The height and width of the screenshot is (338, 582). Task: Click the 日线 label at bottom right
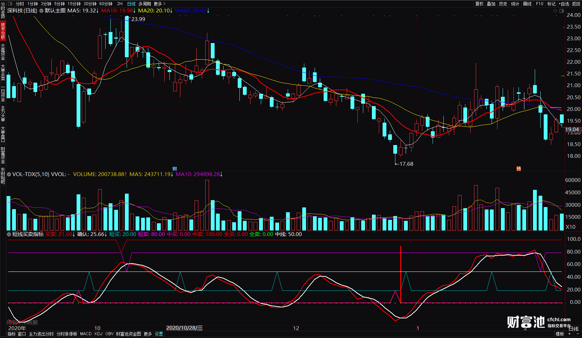pos(574,329)
